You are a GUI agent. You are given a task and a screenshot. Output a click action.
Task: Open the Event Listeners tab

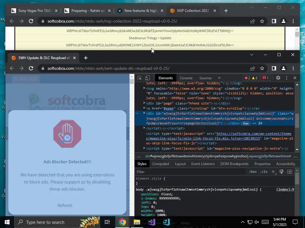coord(203,164)
